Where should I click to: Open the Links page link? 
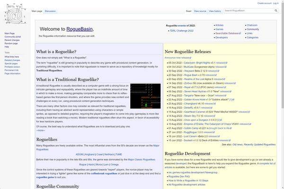[249, 33]
